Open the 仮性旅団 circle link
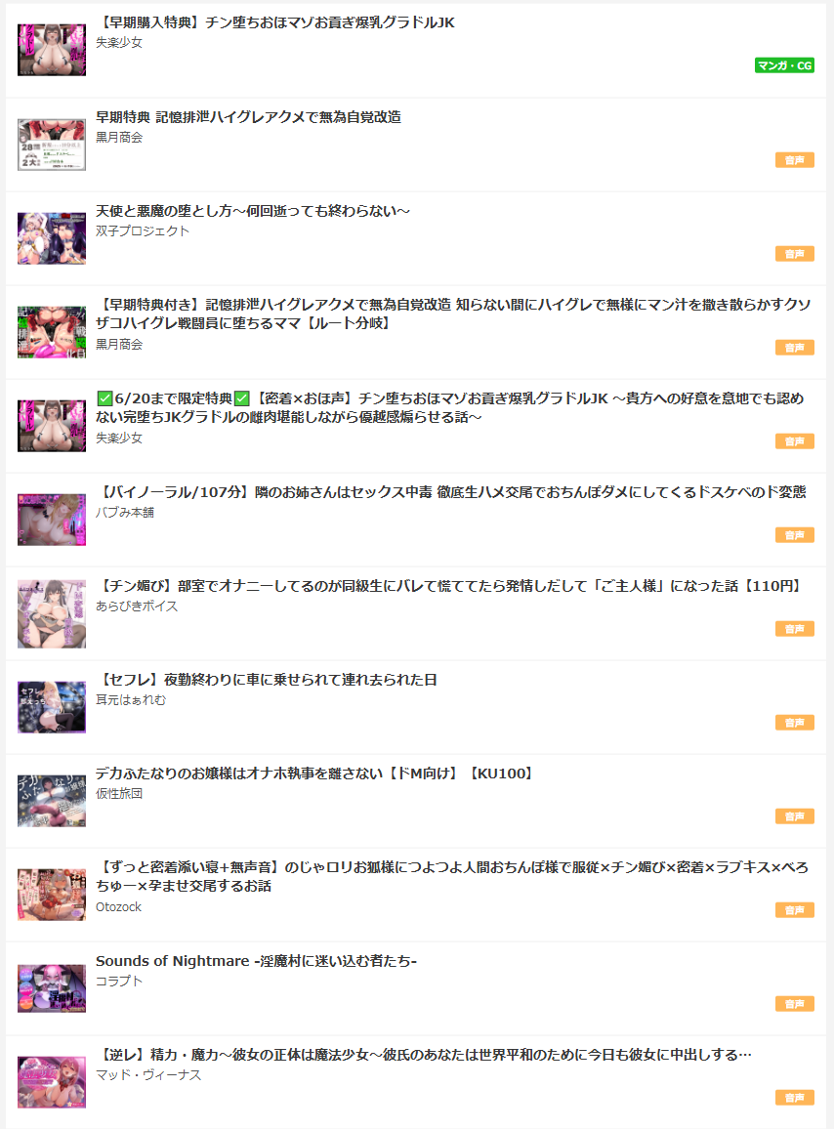The width and height of the screenshot is (834, 1129). (119, 793)
